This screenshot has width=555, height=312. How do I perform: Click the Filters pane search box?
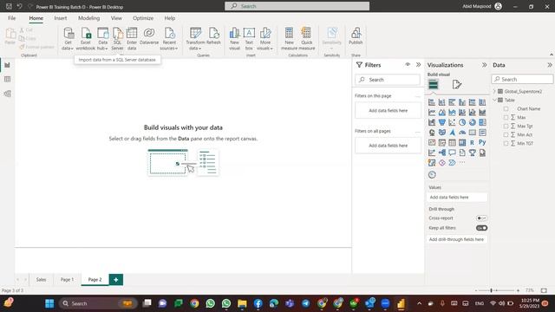[388, 80]
